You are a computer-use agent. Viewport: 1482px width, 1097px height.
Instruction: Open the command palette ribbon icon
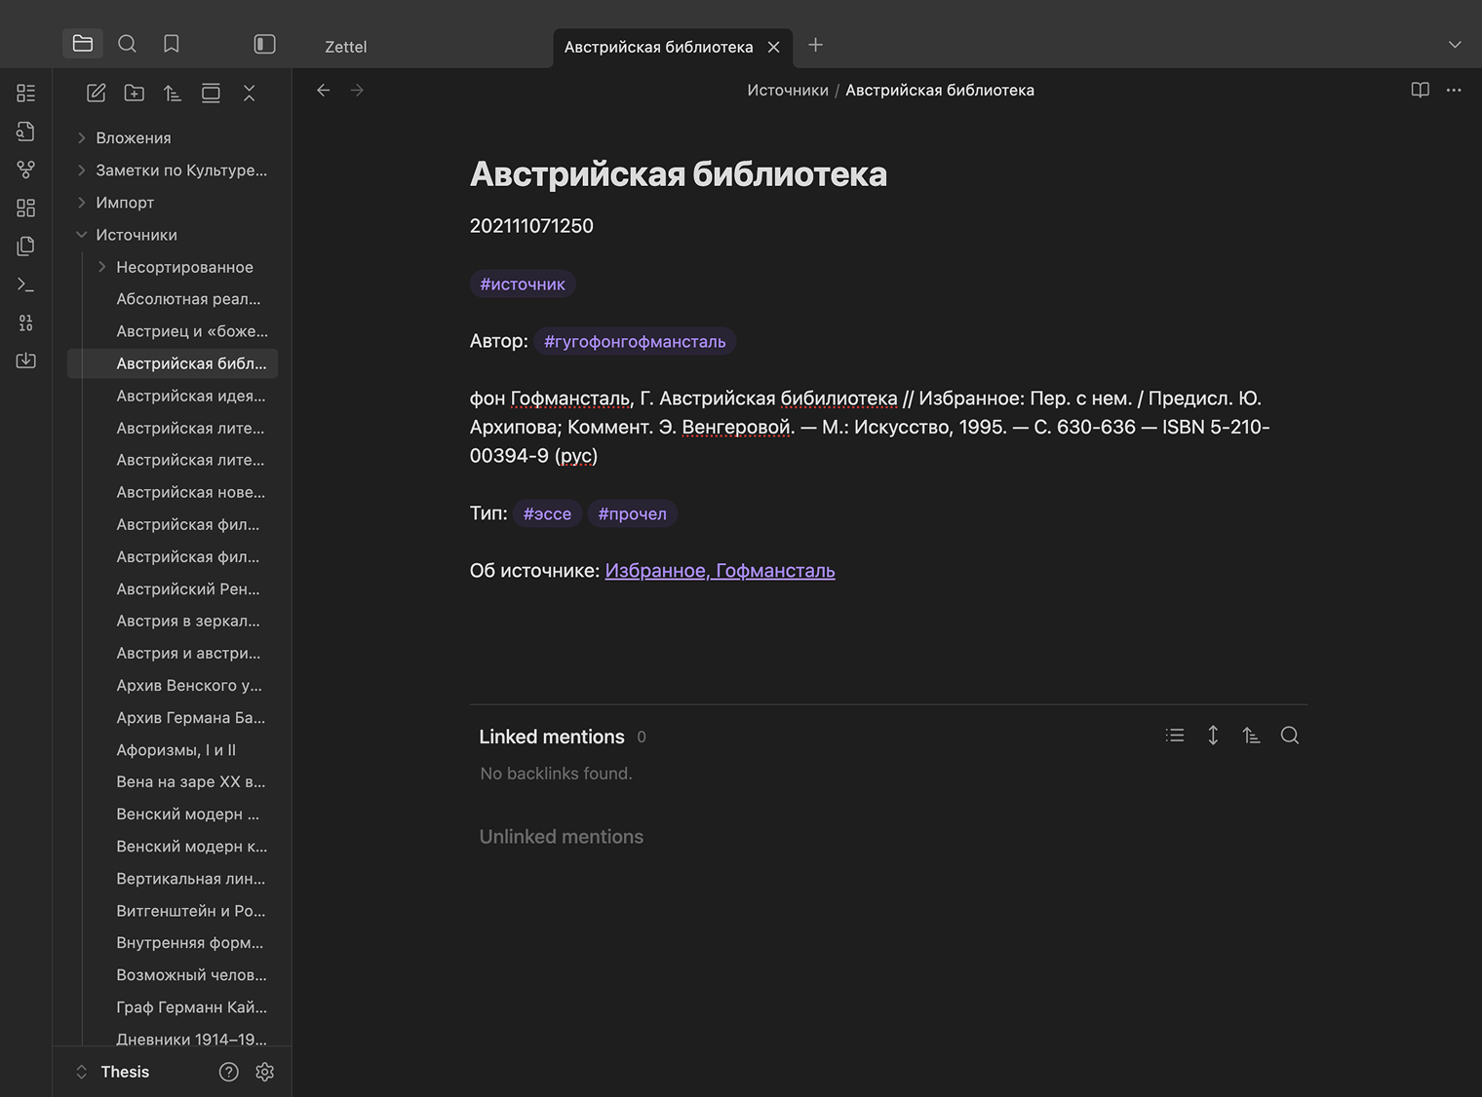(26, 284)
